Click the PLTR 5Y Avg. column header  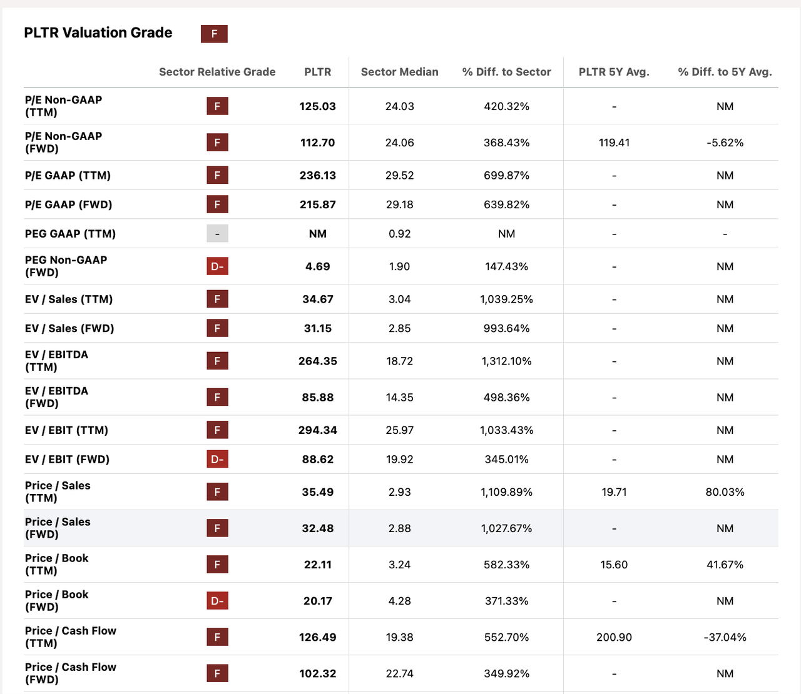[x=614, y=72]
